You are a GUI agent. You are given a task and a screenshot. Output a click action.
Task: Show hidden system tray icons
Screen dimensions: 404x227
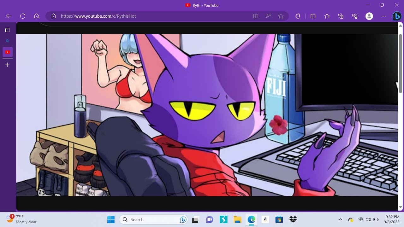point(341,219)
